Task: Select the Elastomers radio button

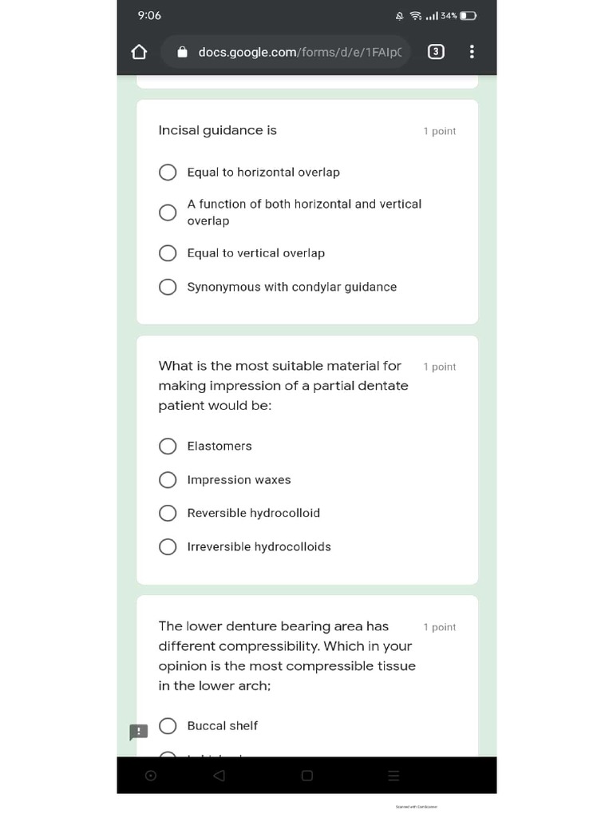Action: pos(168,446)
